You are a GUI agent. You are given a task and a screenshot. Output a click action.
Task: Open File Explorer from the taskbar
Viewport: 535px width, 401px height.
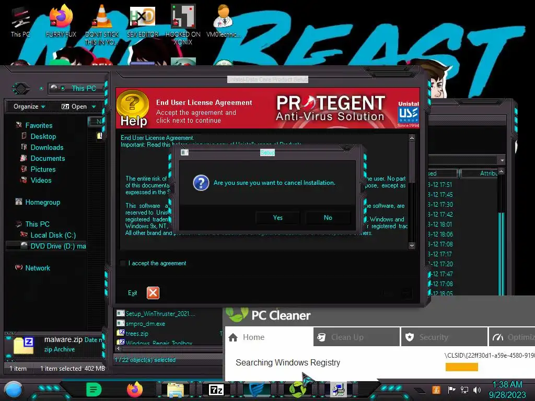click(176, 390)
